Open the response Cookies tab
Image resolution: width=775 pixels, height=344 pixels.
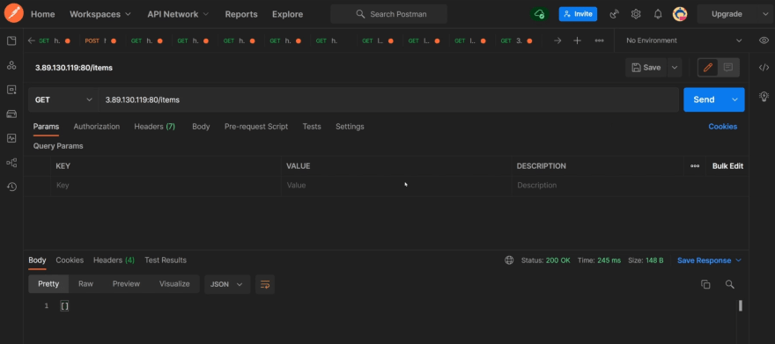tap(70, 260)
